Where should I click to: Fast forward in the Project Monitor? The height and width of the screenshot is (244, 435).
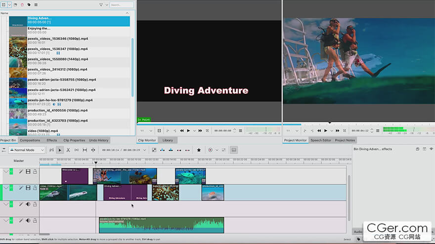337,131
